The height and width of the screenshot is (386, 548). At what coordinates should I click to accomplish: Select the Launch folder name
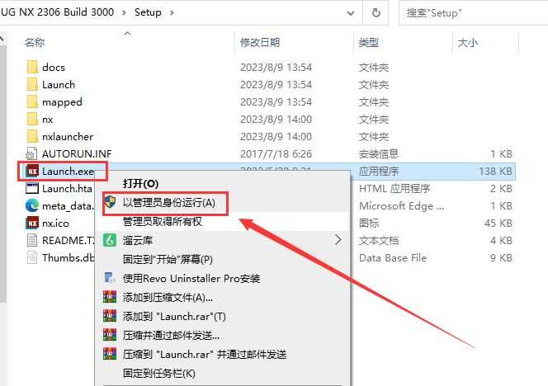59,84
